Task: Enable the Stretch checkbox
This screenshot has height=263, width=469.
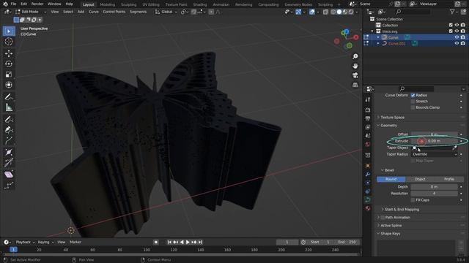Action: point(413,102)
